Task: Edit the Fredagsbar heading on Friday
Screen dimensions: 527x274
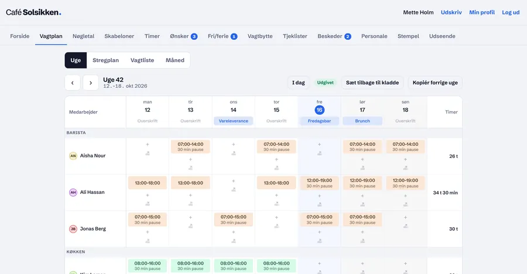Action: pos(319,121)
